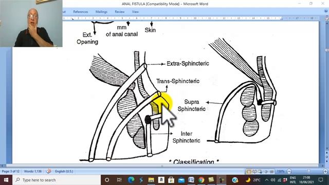The width and height of the screenshot is (329, 185).
Task: Open File Explorer from the taskbar
Action: (151, 180)
